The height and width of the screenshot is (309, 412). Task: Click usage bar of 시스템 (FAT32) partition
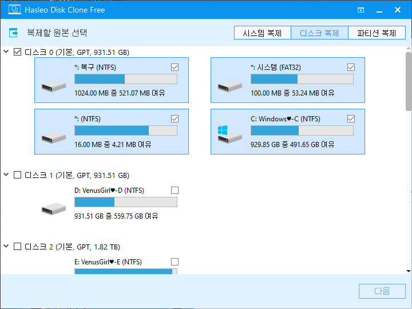coord(302,79)
